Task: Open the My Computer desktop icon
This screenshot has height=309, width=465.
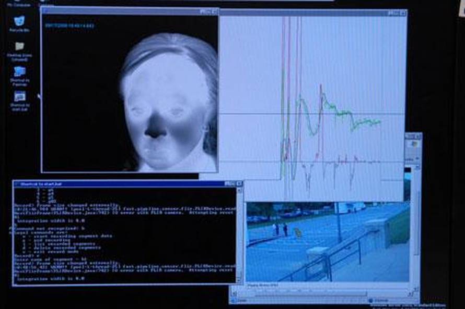Action: click(x=19, y=3)
